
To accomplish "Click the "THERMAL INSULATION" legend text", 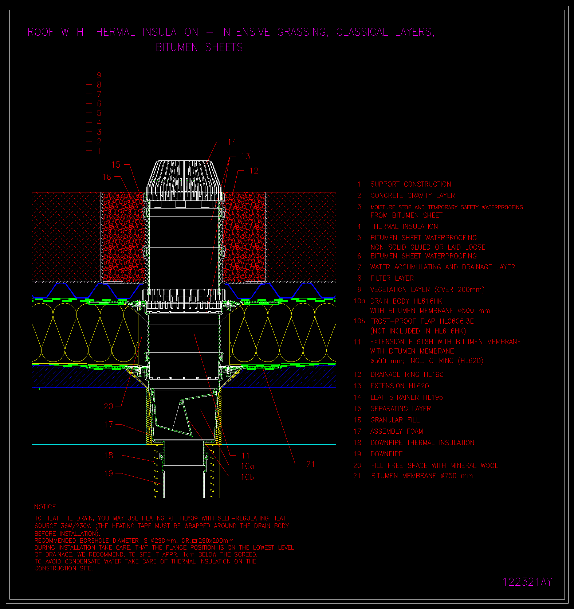I will pyautogui.click(x=404, y=227).
